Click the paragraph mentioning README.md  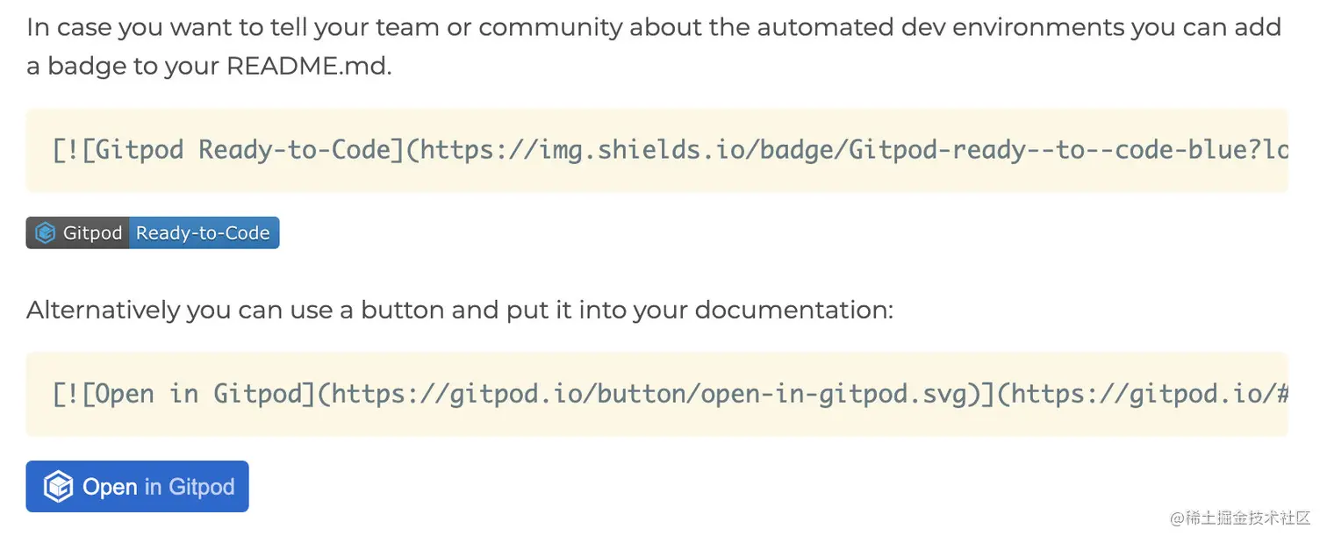tap(654, 46)
